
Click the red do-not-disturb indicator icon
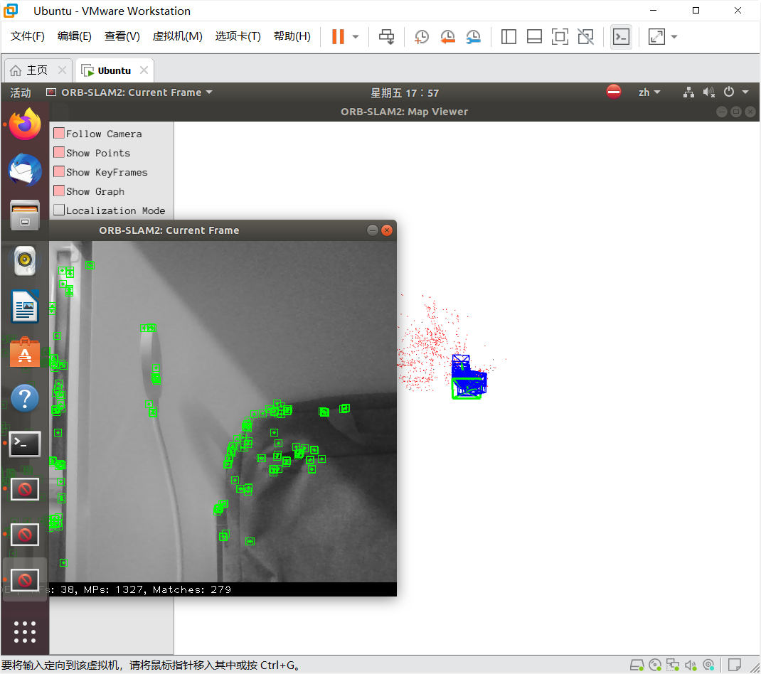(614, 92)
